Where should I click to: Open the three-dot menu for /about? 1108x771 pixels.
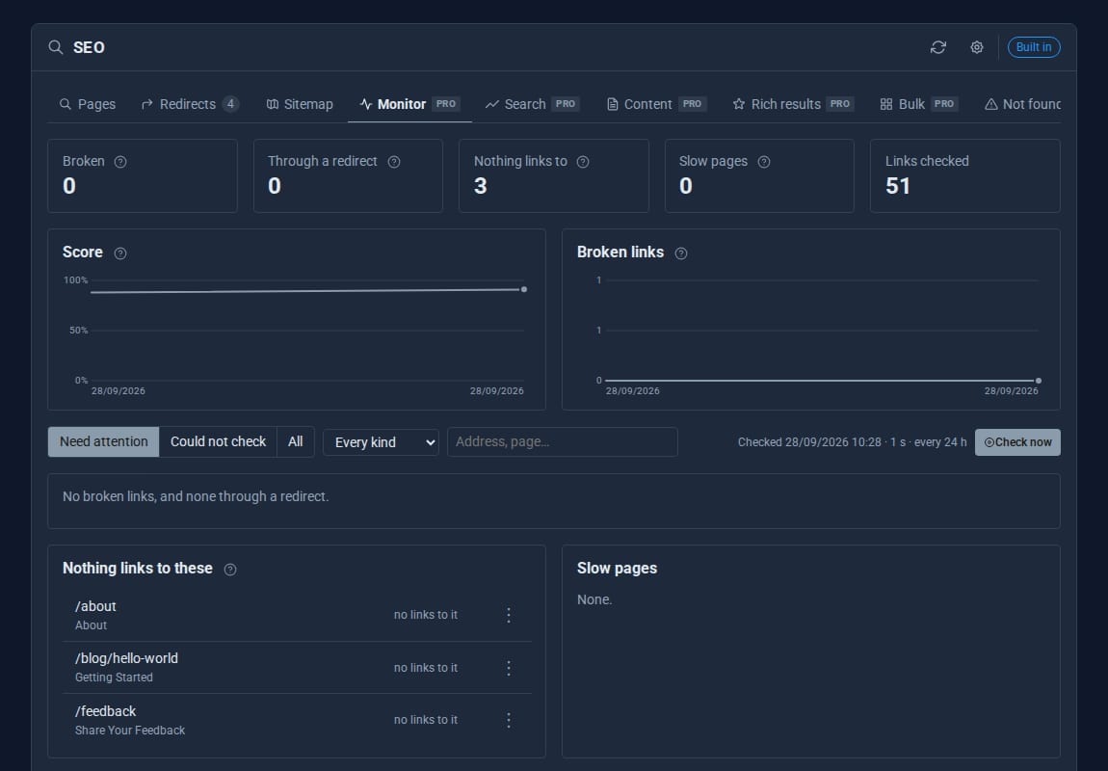(509, 615)
